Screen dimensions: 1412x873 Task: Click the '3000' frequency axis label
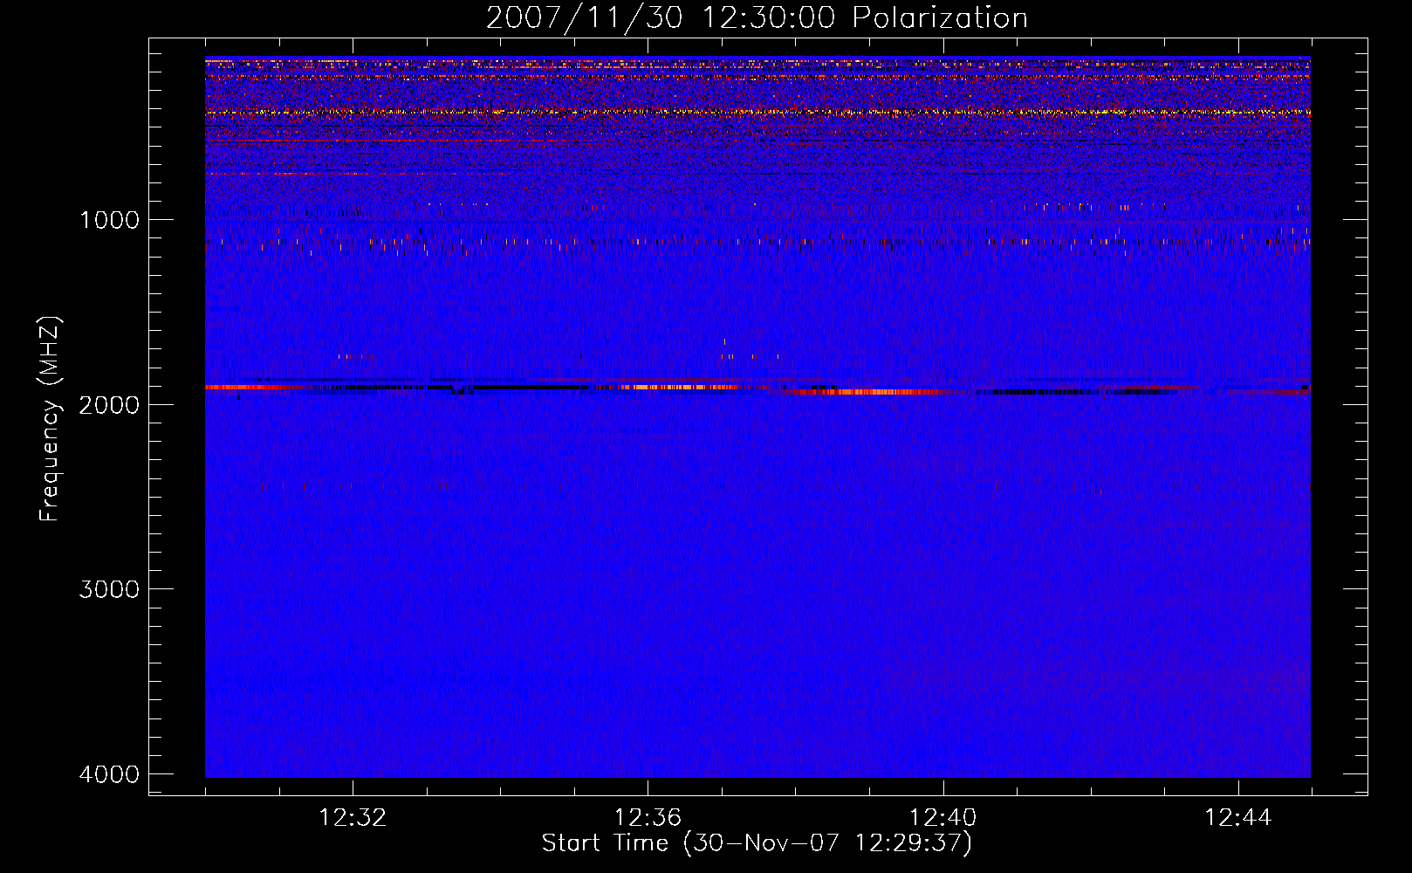(109, 589)
